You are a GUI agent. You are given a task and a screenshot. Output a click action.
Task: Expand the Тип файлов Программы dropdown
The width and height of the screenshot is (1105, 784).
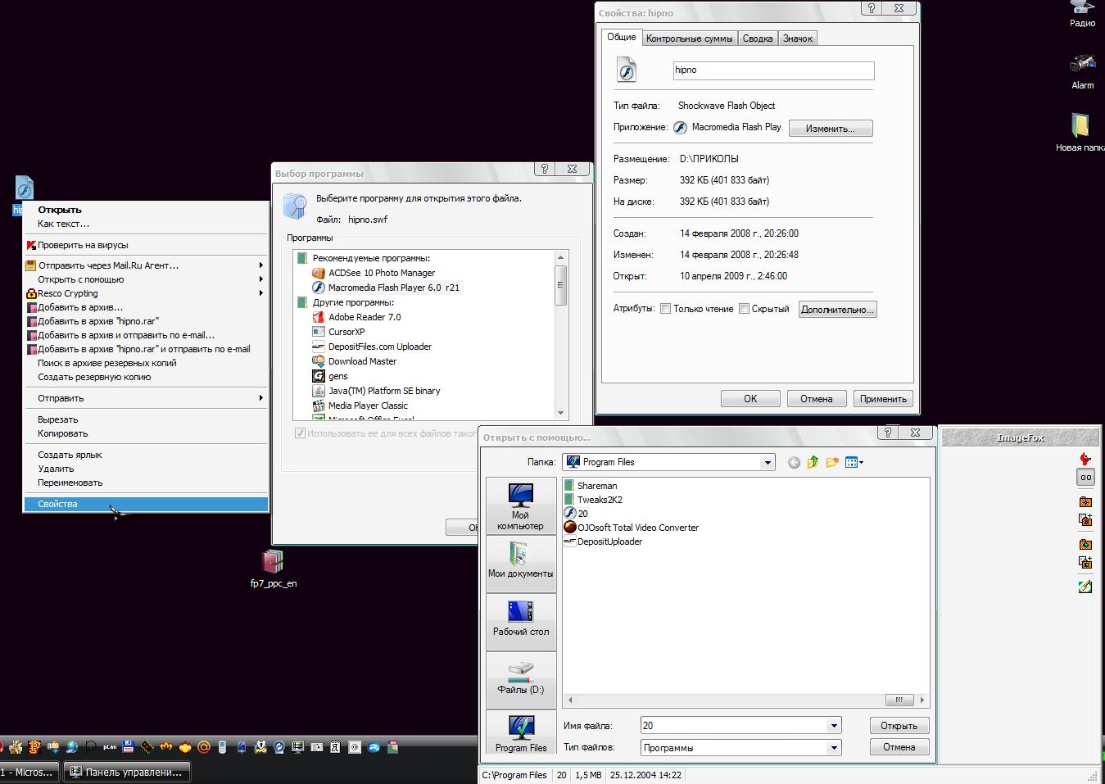pyautogui.click(x=834, y=748)
